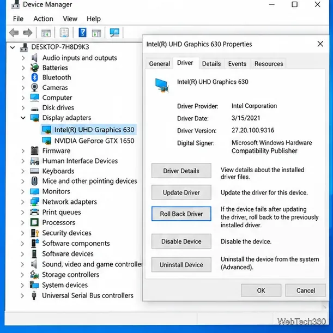Click the Action Pane toolbar icon
The height and width of the screenshot is (333, 333).
pyautogui.click(x=96, y=33)
